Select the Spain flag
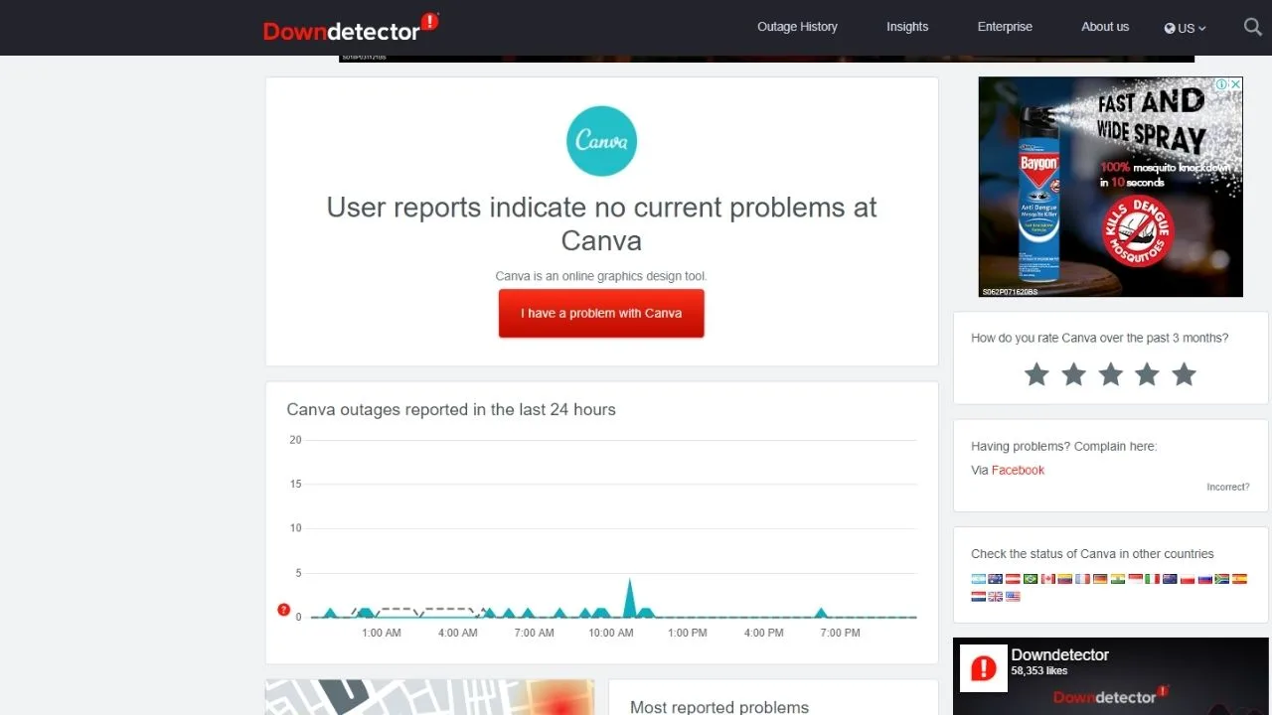Screen dimensions: 1272x715 coord(1239,579)
